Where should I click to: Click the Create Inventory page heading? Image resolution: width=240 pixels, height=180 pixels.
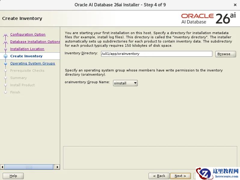click(x=22, y=18)
